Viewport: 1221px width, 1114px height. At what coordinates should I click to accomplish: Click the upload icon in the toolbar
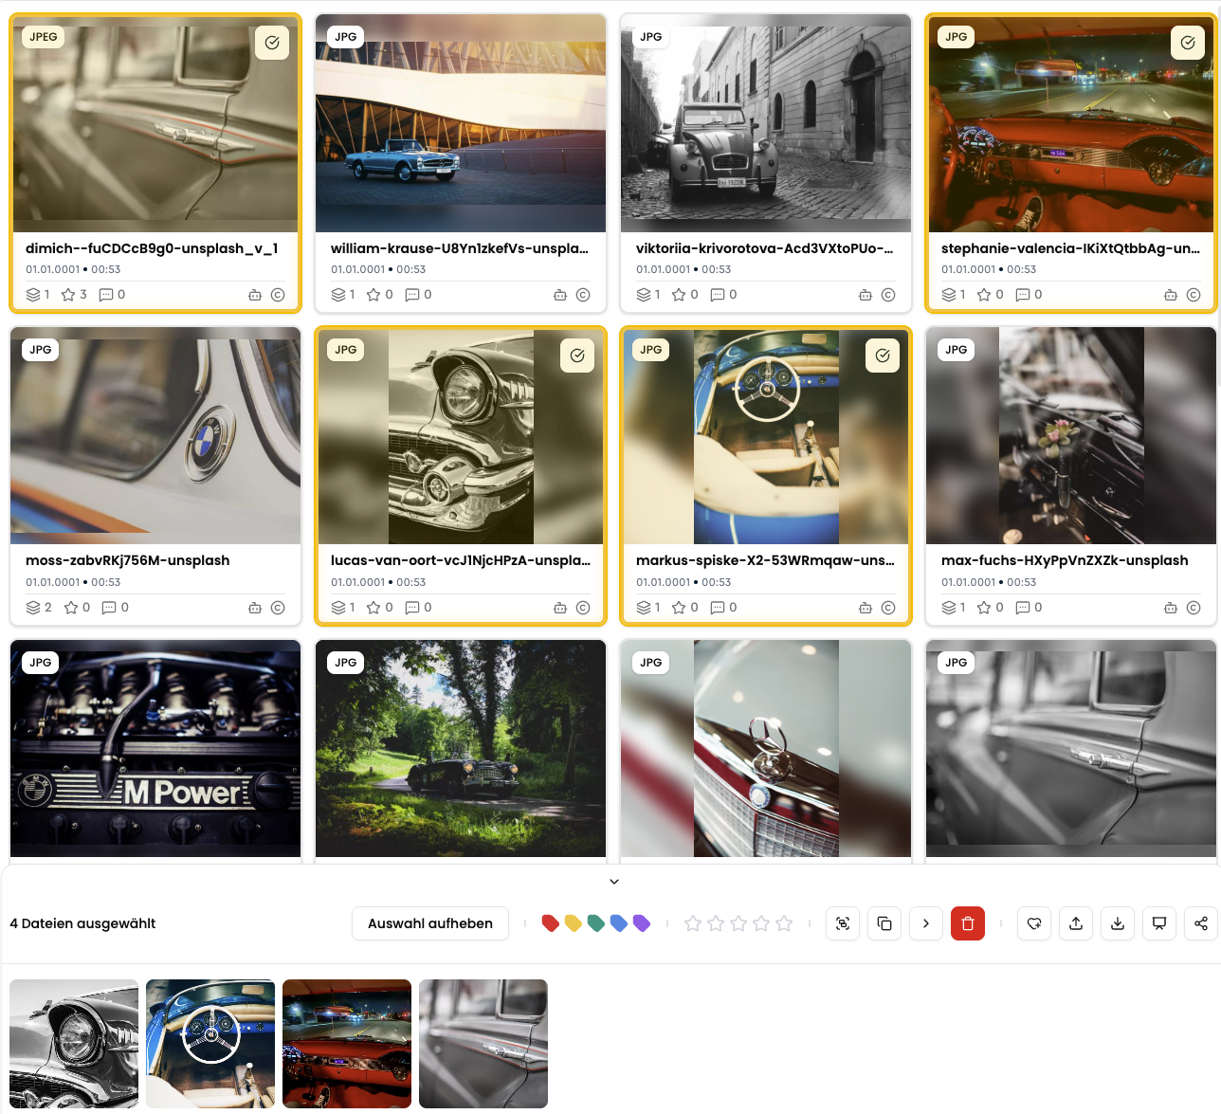[x=1076, y=923]
